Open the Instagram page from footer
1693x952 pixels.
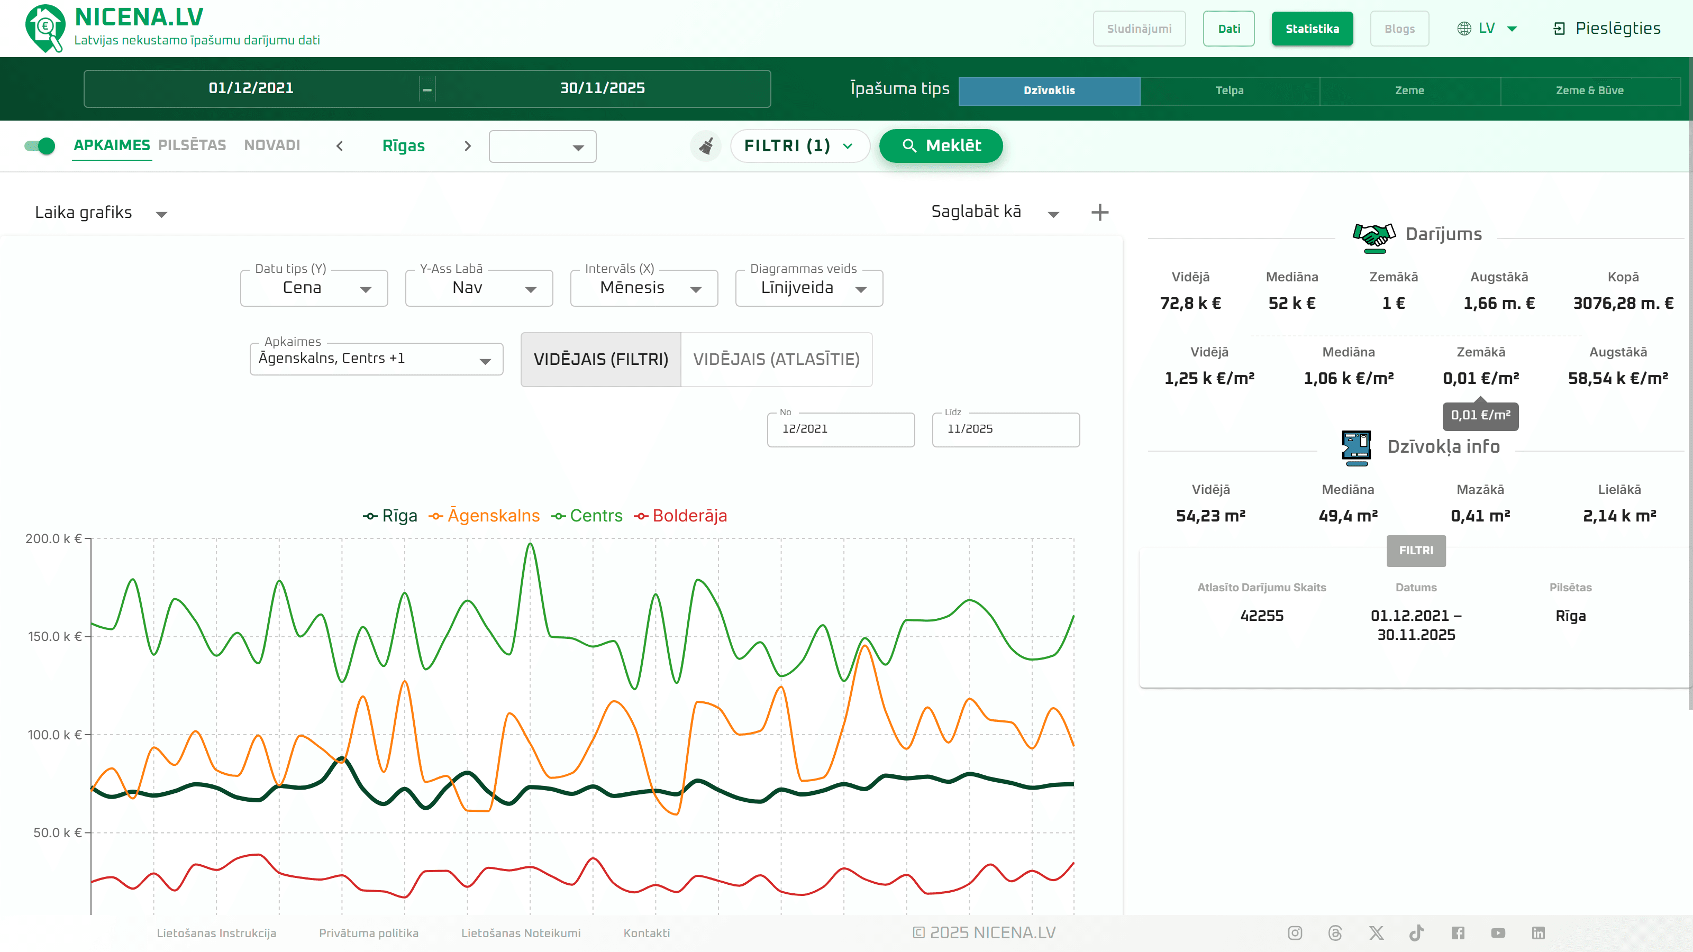click(x=1295, y=933)
